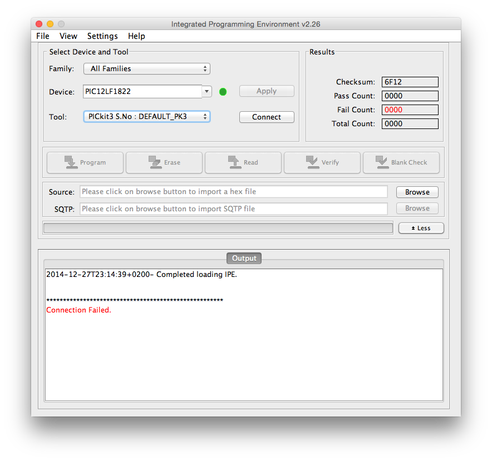The height and width of the screenshot is (461, 492).
Task: Click the Verify icon button
Action: (322, 162)
